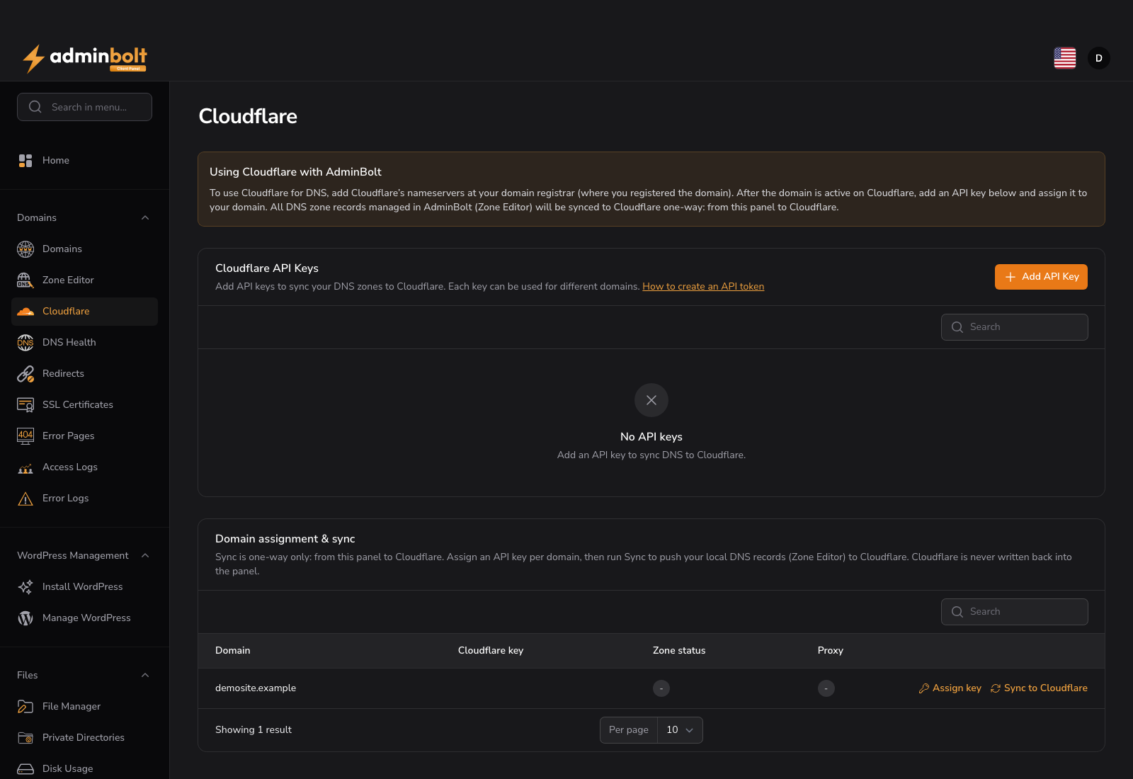Click the sync arrows icon for demosite.example
This screenshot has height=779, width=1133.
(x=996, y=688)
